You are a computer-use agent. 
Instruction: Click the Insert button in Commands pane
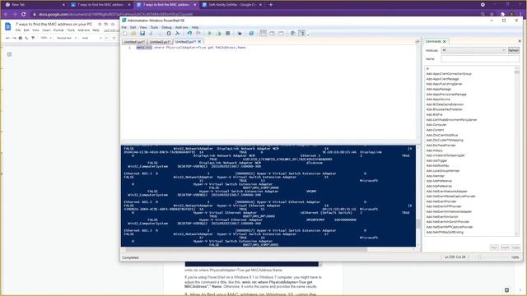505,247
